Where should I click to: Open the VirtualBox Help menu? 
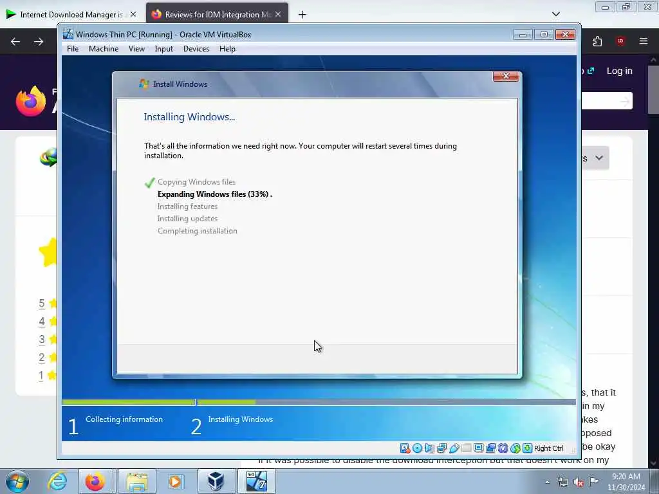227,49
